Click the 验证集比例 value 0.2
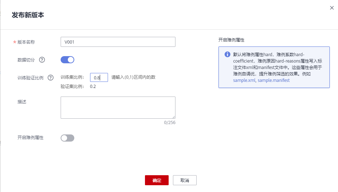The height and width of the screenshot is (192, 338). tap(93, 87)
